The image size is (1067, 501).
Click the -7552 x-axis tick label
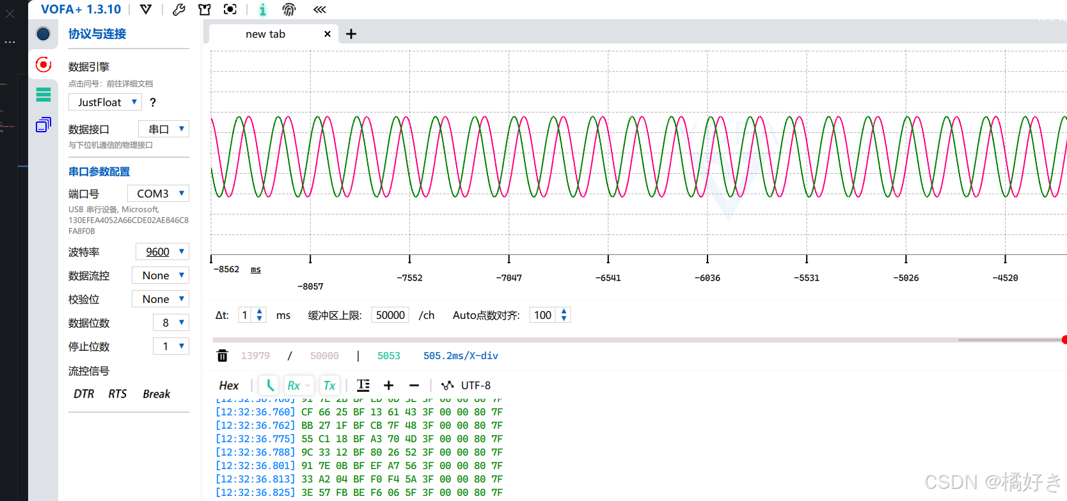pos(409,278)
